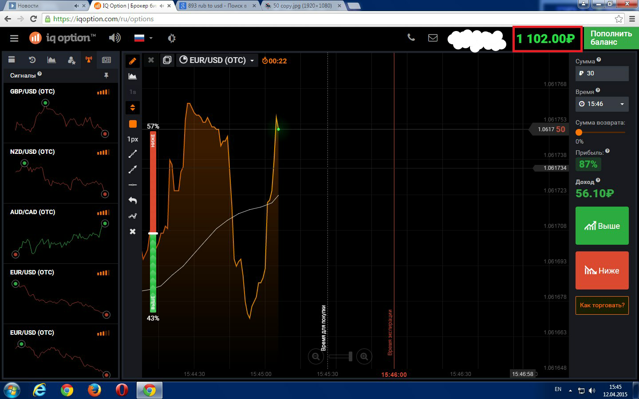Open the language dropdown with Russian flag
The width and height of the screenshot is (639, 399).
point(143,38)
